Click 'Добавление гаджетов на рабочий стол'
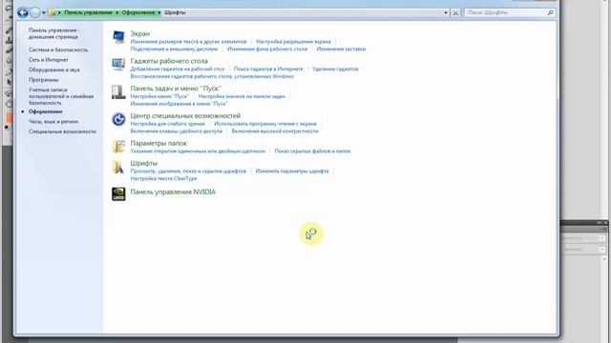The image size is (611, 343). pyautogui.click(x=178, y=69)
